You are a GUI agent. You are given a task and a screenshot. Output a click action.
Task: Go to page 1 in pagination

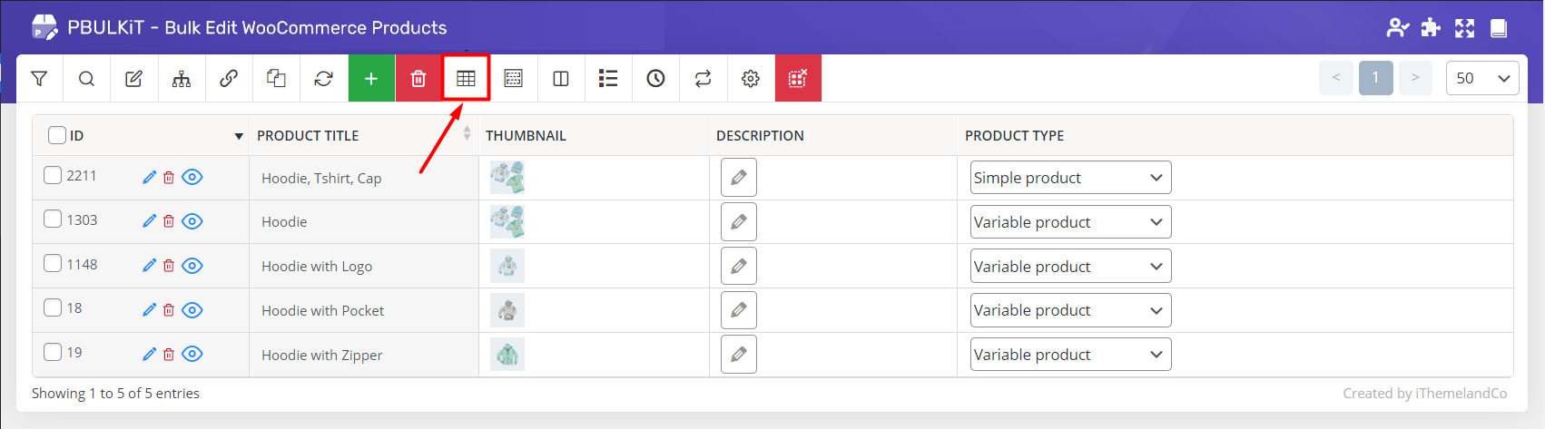pyautogui.click(x=1375, y=78)
